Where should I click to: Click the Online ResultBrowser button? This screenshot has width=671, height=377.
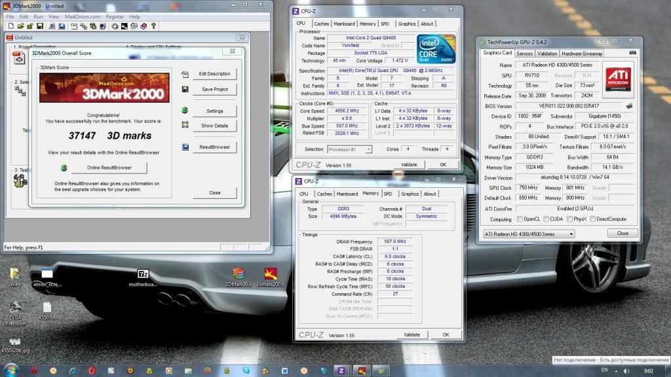109,168
